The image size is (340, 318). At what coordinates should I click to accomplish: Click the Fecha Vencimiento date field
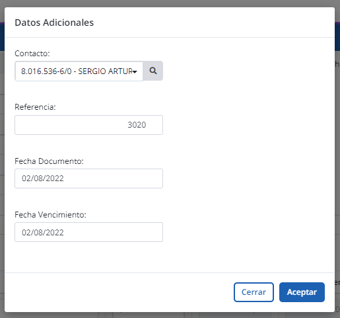pyautogui.click(x=88, y=232)
